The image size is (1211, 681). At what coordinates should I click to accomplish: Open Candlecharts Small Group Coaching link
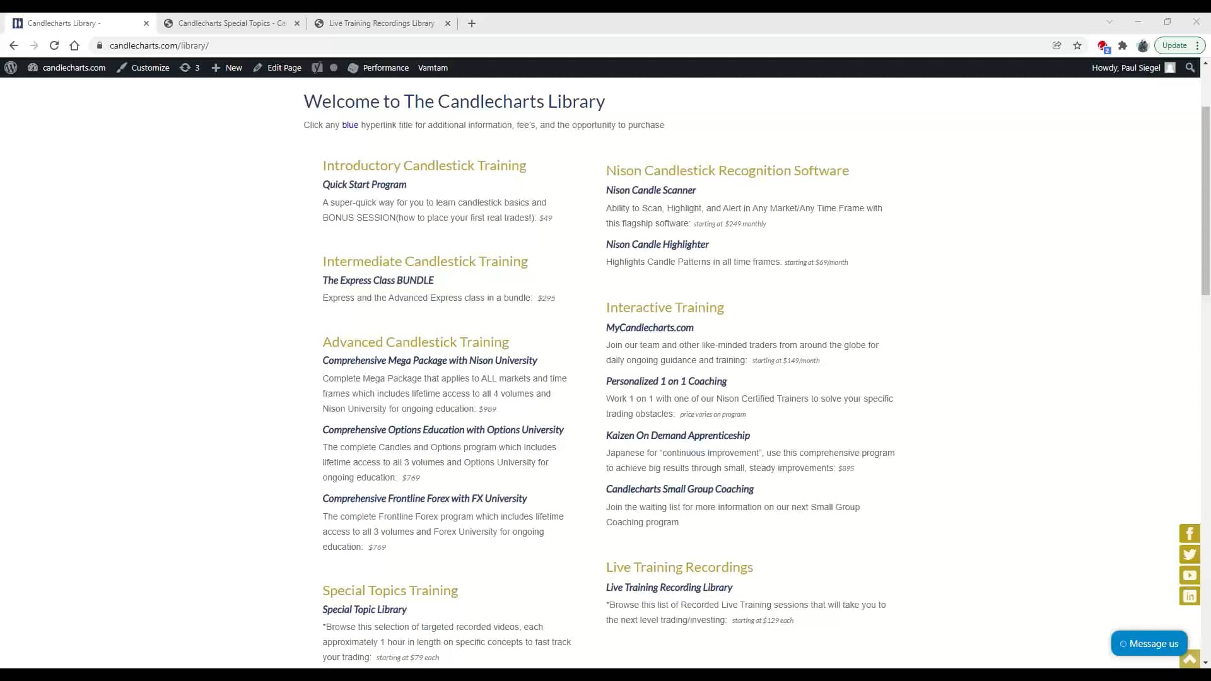coord(680,489)
